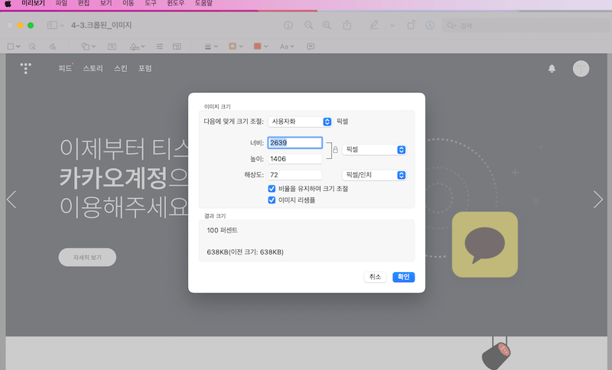This screenshot has width=612, height=370.
Task: Click the Tistory logo in image
Action: (26, 68)
